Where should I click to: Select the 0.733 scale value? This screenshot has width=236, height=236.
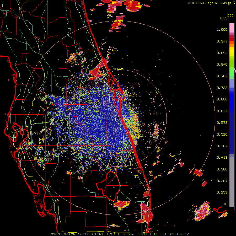point(222,88)
